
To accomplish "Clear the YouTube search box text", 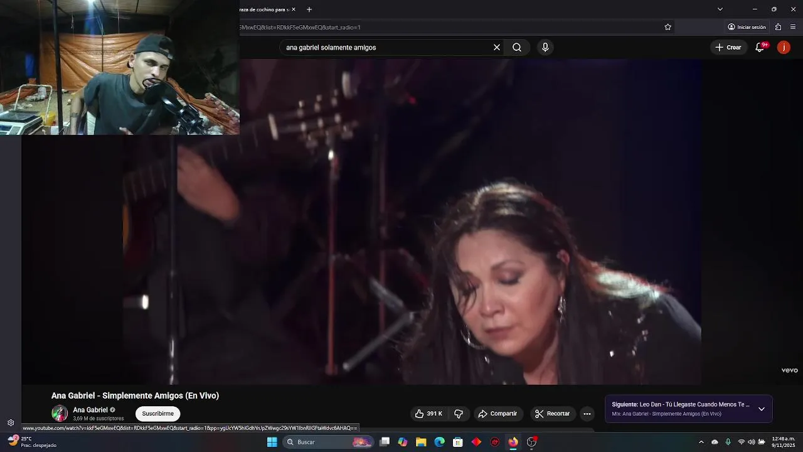I will pyautogui.click(x=497, y=47).
